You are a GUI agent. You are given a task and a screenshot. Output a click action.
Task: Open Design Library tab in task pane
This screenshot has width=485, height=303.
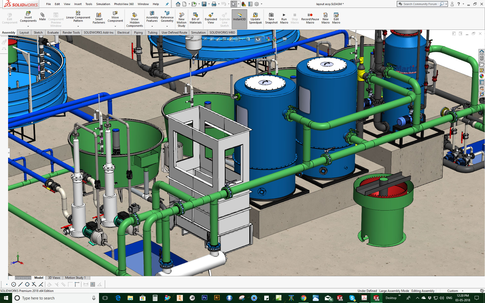481,58
